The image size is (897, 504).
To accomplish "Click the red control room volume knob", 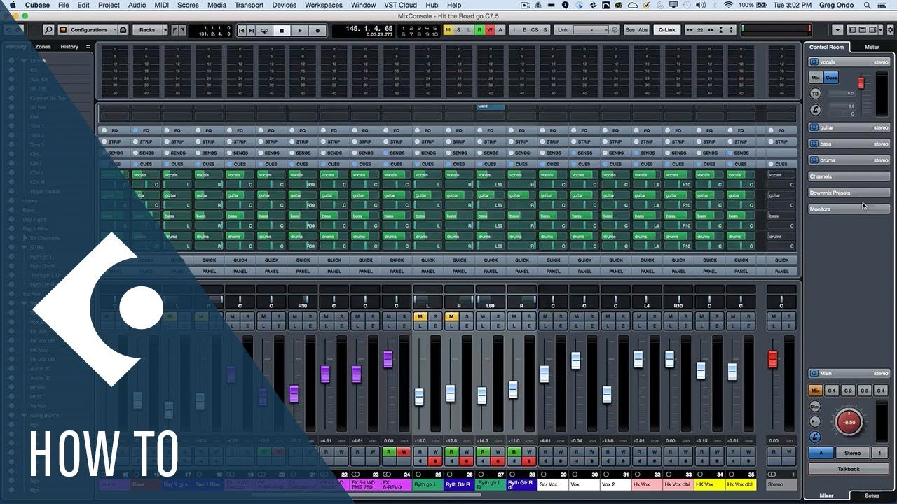I will [x=849, y=421].
